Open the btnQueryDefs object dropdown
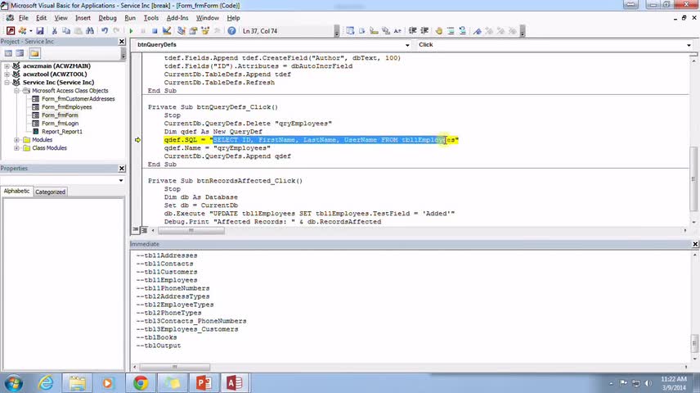This screenshot has width=700, height=393. 407,45
